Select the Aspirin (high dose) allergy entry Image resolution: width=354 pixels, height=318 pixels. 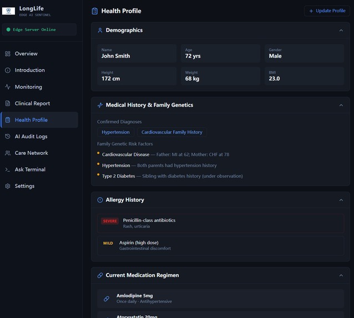[x=220, y=245]
